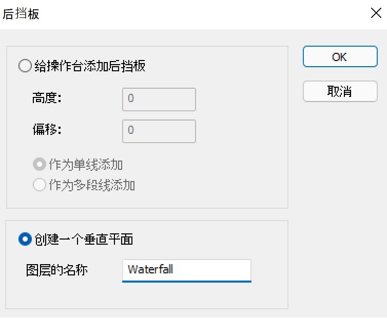Confirm the dialog with the OK button
The height and width of the screenshot is (318, 387).
[x=339, y=57]
